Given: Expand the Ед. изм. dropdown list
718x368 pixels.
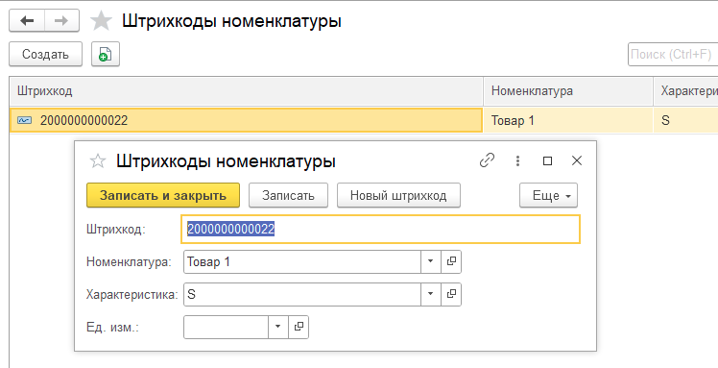Looking at the screenshot, I should (278, 328).
